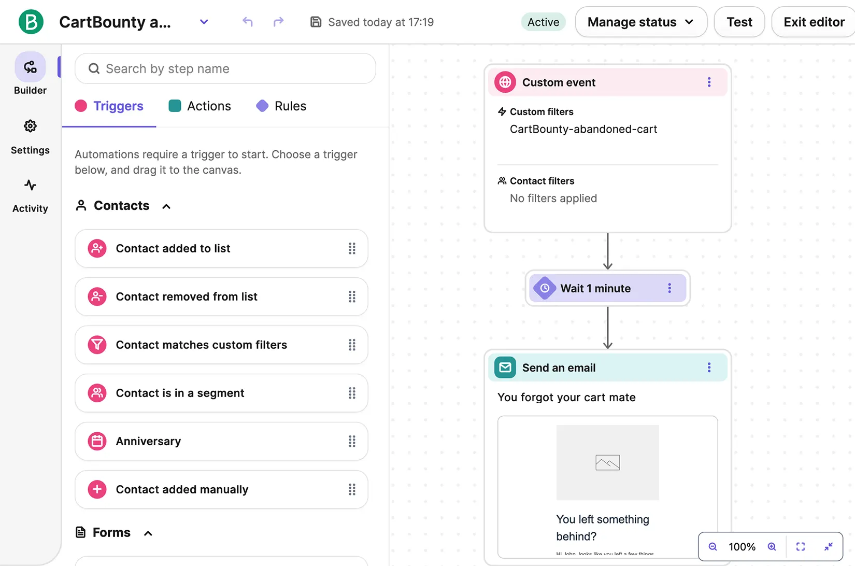Click You forgot your cart mate subject

click(x=566, y=397)
